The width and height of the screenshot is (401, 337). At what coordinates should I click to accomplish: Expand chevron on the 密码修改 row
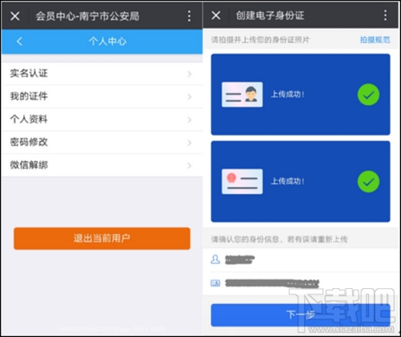189,143
